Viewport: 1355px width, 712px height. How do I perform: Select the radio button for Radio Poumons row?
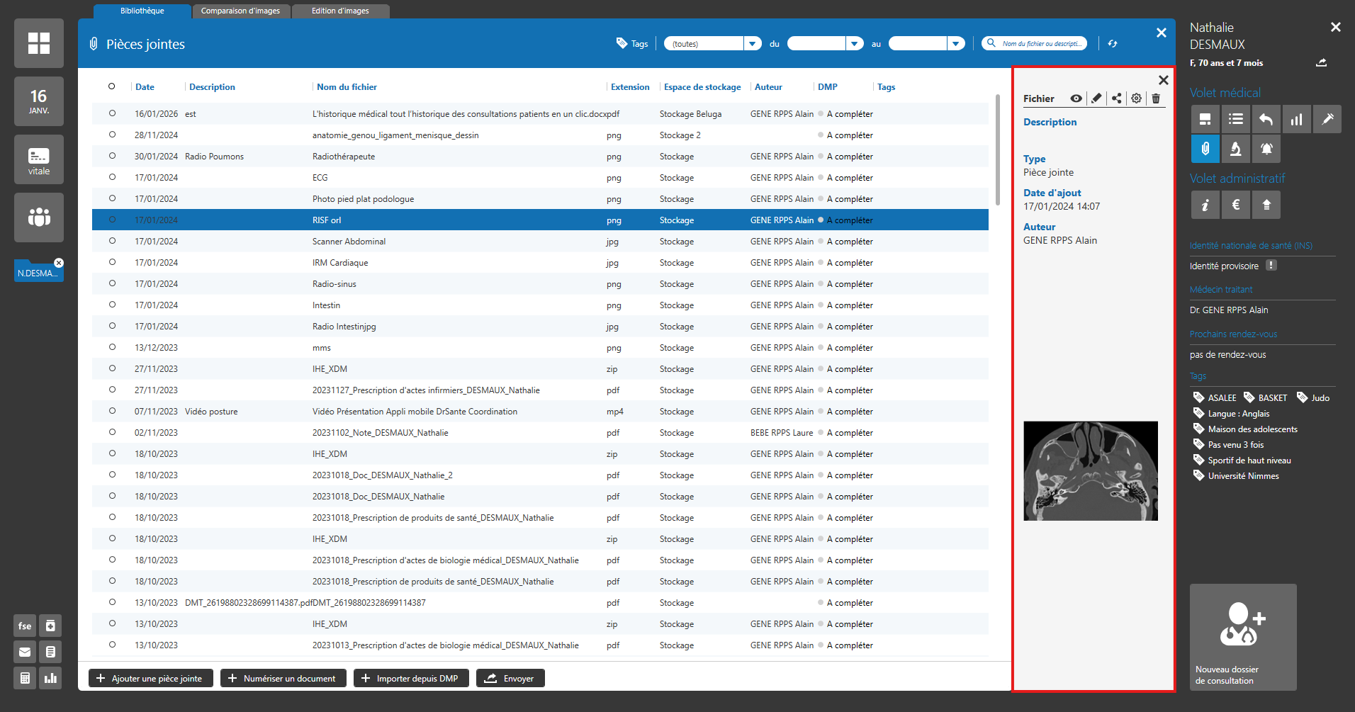coord(112,156)
